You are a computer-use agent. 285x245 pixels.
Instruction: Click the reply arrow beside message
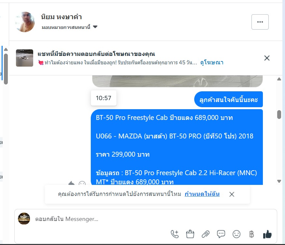point(72,183)
